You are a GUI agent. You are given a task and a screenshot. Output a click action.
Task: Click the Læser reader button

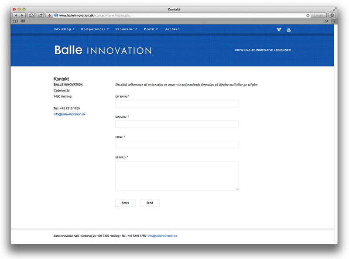(318, 15)
